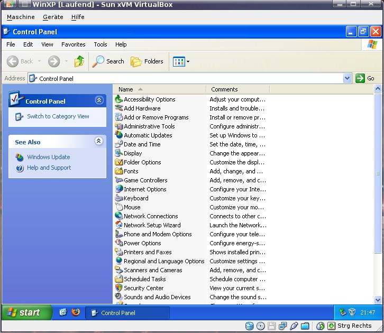The image size is (384, 333).
Task: Open the Printers and Faxes icon
Action: 119,252
